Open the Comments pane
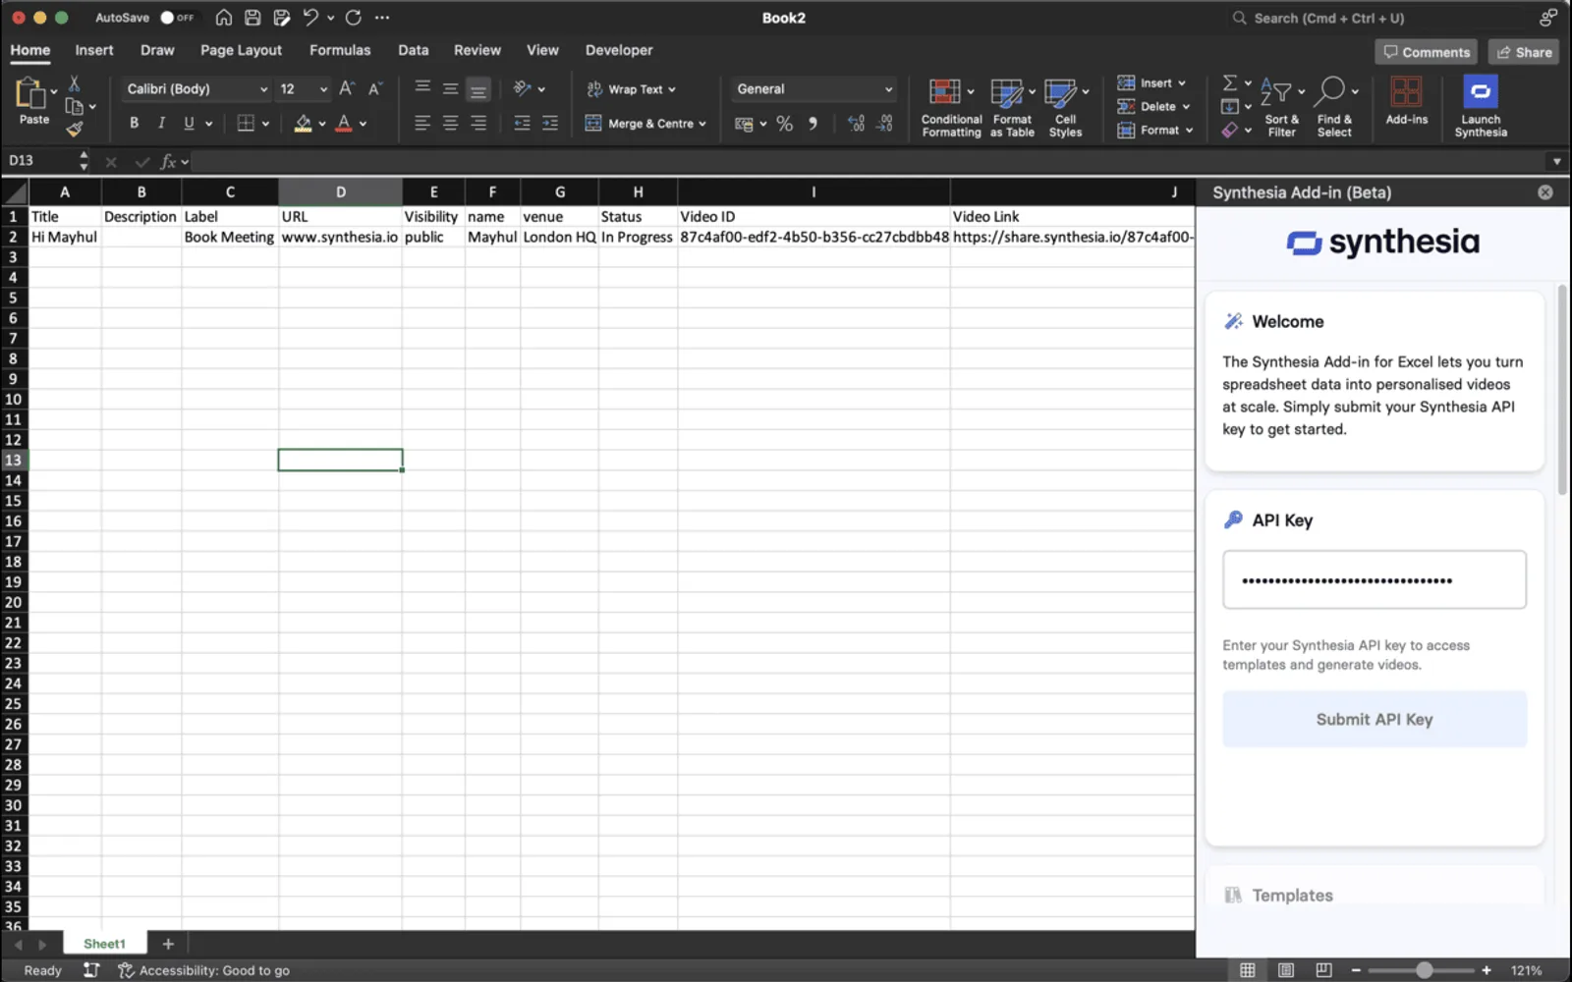 click(1427, 52)
